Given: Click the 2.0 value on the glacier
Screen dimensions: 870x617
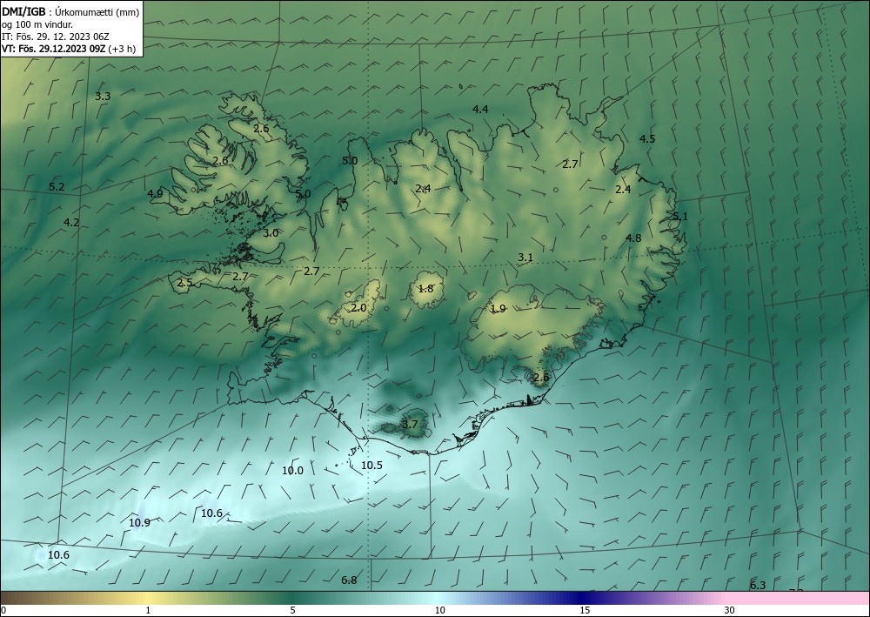Looking at the screenshot, I should [x=359, y=307].
